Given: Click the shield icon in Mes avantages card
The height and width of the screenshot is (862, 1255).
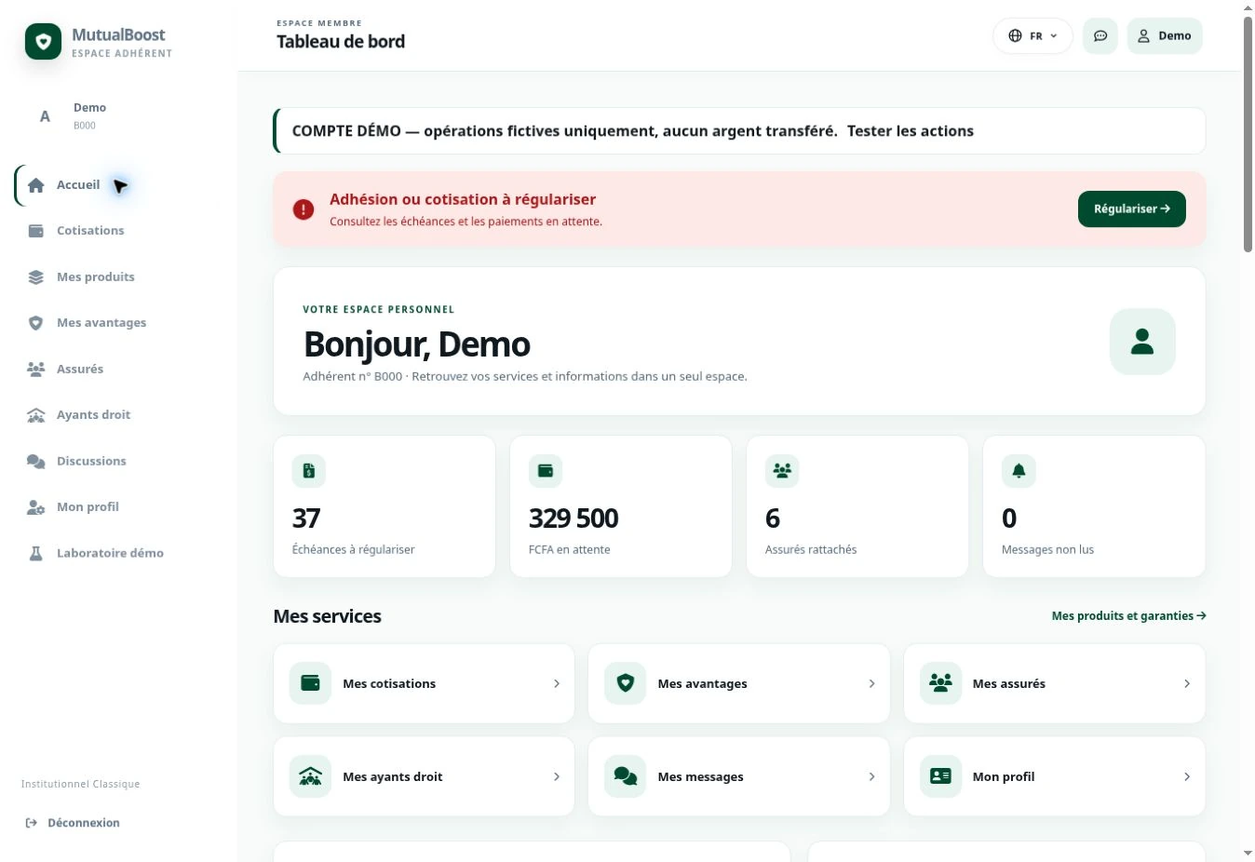Looking at the screenshot, I should tap(626, 683).
